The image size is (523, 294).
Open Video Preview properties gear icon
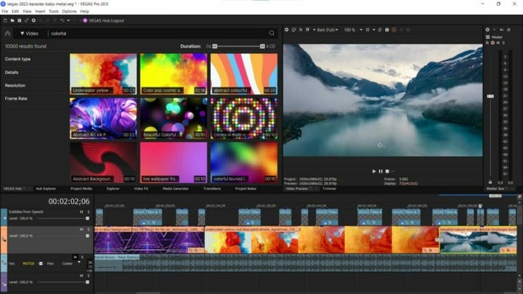tap(287, 30)
